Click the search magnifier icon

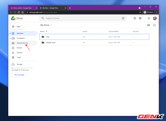43,18
